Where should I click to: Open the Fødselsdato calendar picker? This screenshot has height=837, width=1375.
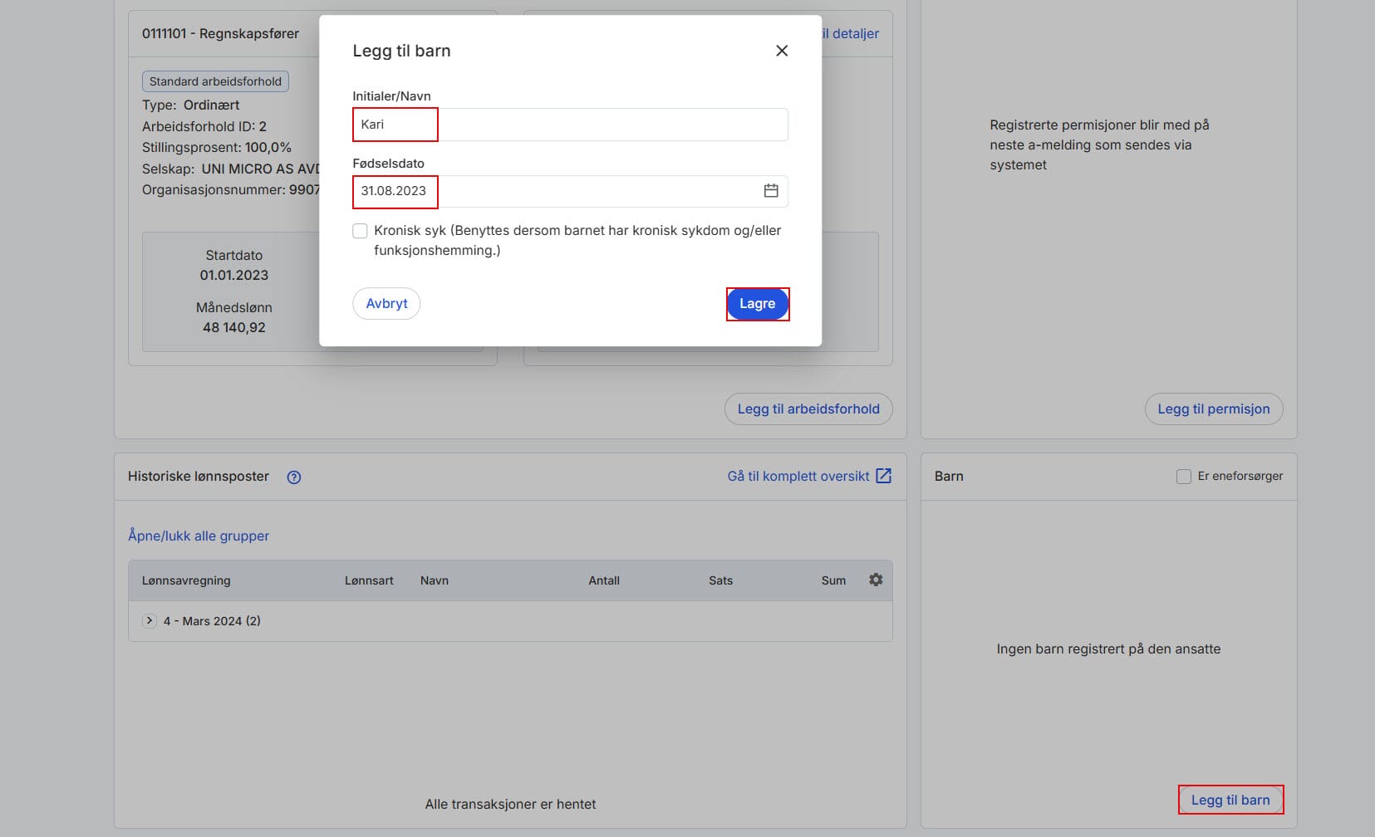[771, 191]
